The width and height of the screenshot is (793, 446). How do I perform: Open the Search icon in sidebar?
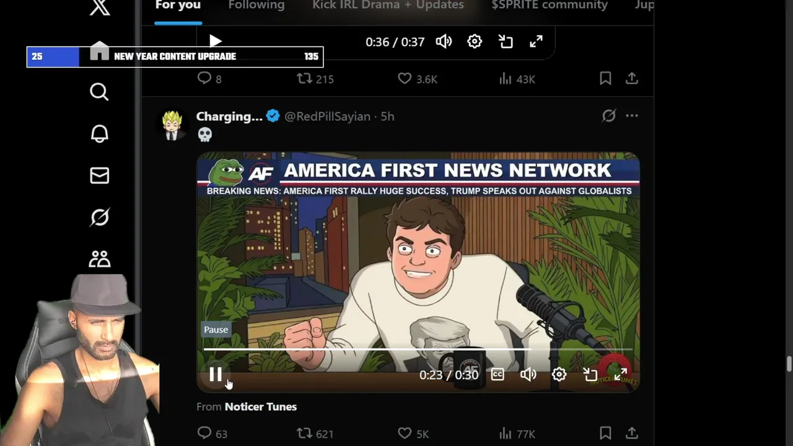click(99, 92)
